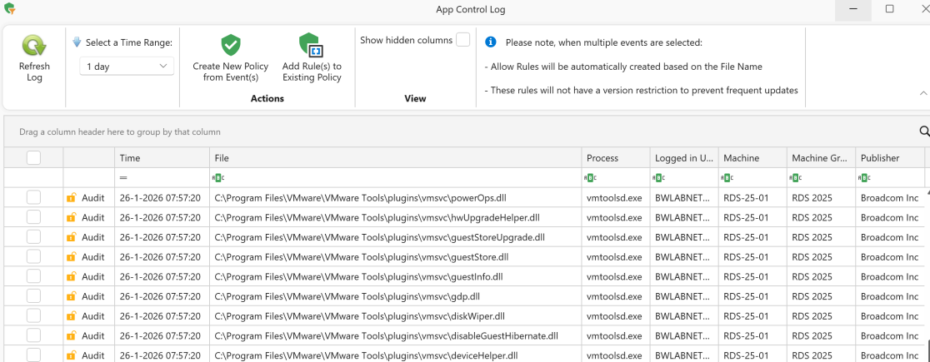Click the app logo in the title bar
Screen dimensions: 930x362
click(x=9, y=9)
